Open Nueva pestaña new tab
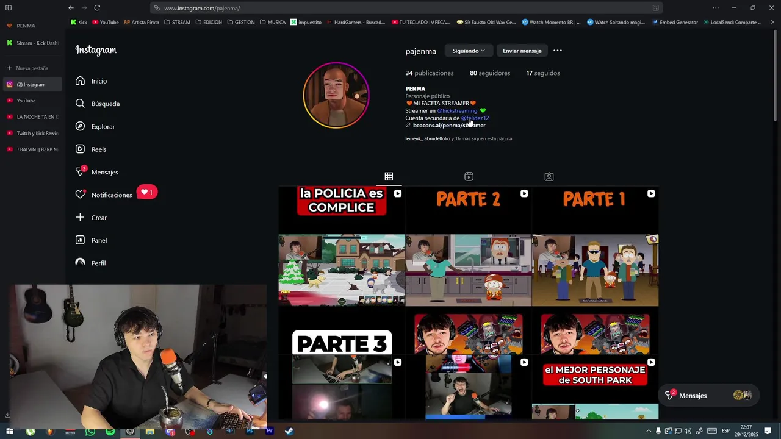The image size is (781, 439). 28,68
